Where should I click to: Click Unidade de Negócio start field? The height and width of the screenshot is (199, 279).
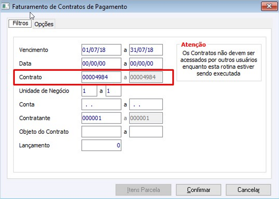pos(90,91)
